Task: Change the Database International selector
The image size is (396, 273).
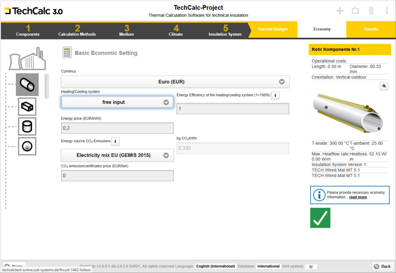Action: 268,266
